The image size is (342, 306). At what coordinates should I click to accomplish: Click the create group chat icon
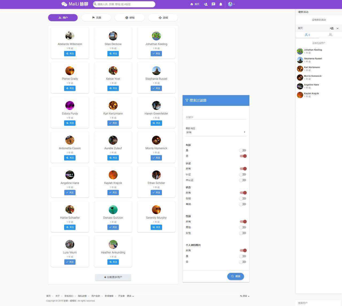[x=332, y=28]
